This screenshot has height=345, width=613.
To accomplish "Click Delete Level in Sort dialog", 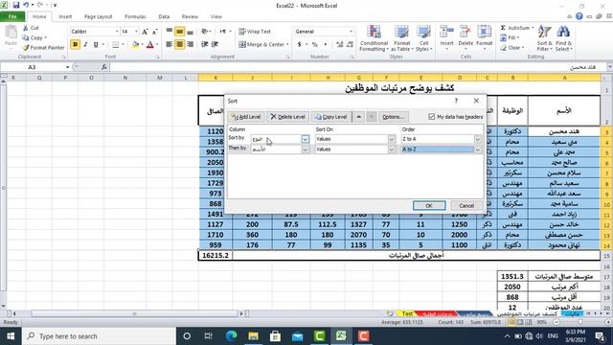I will pyautogui.click(x=287, y=117).
